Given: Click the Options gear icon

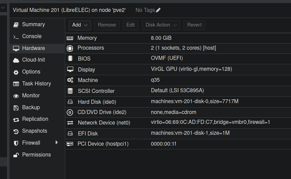Looking at the screenshot, I should click(x=16, y=72).
